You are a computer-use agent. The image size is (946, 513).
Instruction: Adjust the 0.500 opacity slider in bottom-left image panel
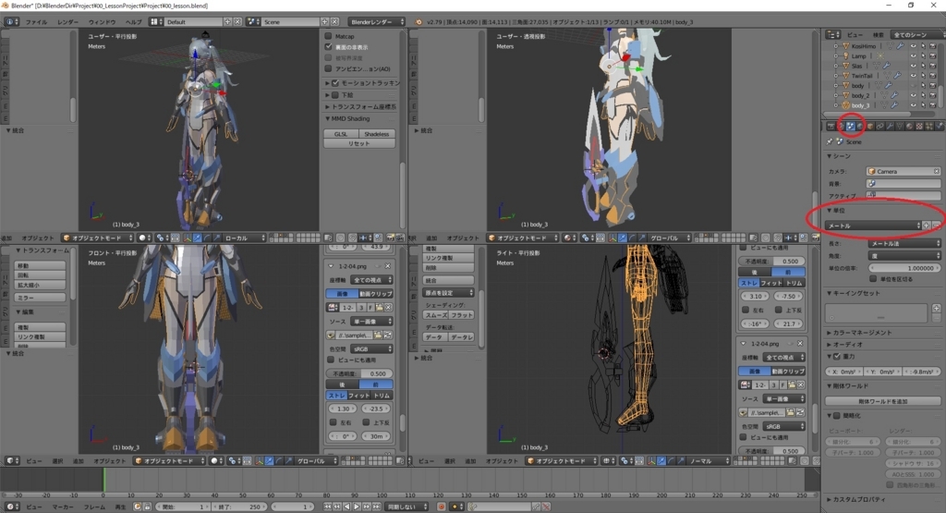pos(359,373)
